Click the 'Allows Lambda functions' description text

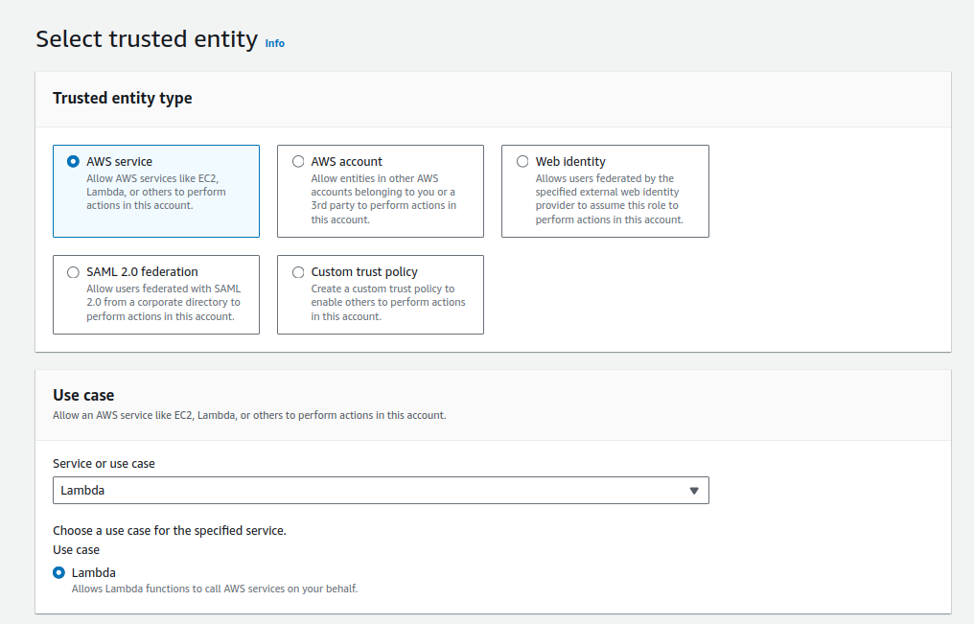click(214, 589)
